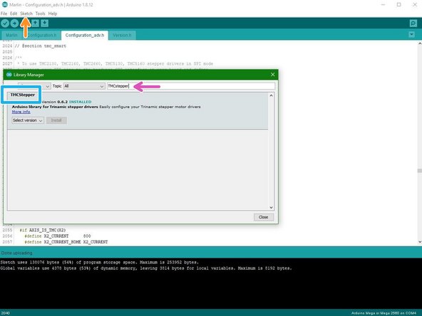This screenshot has height=316, width=422.
Task: Click the "// @section tmc_smart" code line
Action: click(41, 46)
